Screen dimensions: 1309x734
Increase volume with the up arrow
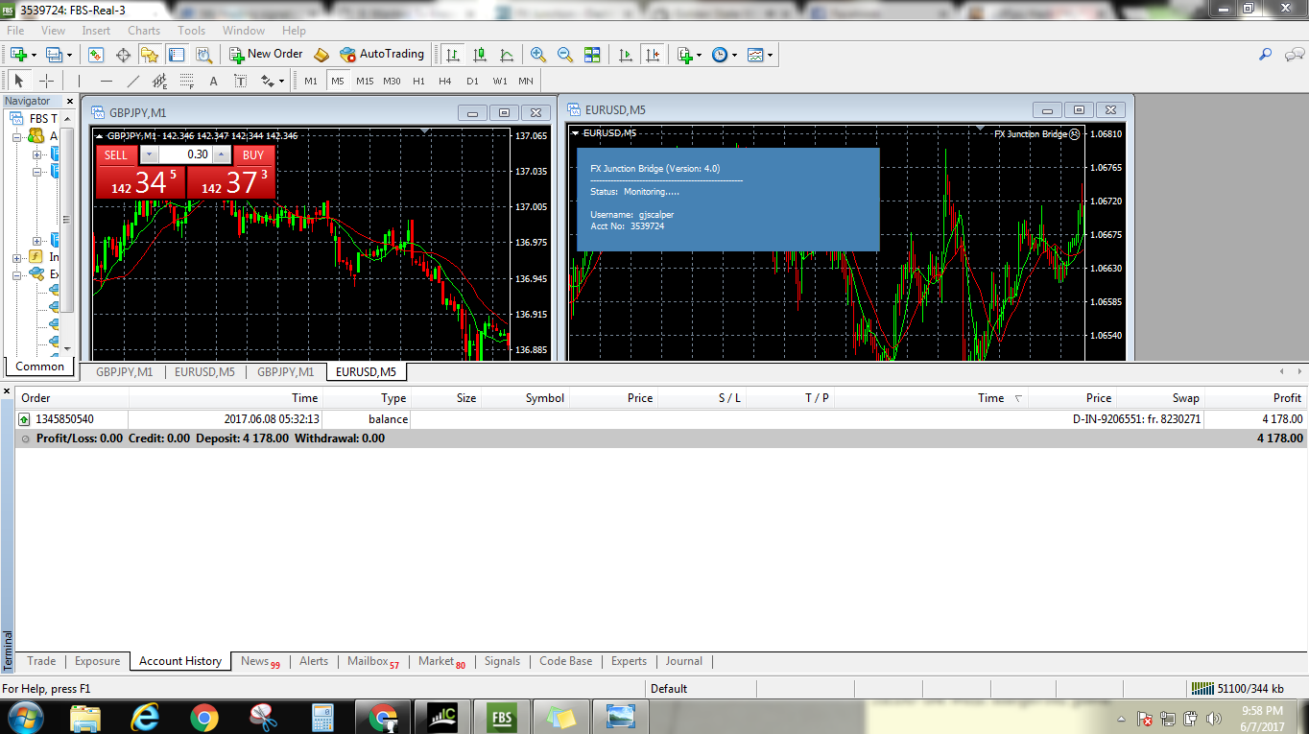tap(222, 154)
